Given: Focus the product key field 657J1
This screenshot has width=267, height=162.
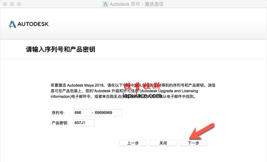Looking at the screenshot, I should pos(84,123).
